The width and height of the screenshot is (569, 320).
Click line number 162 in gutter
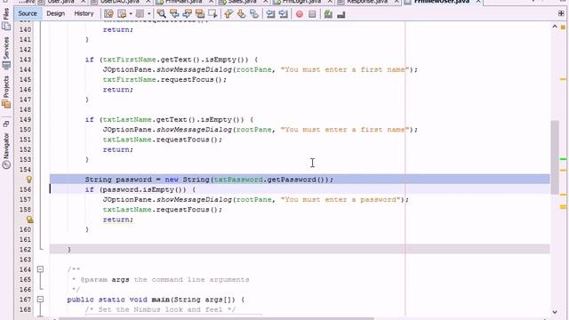pyautogui.click(x=26, y=249)
